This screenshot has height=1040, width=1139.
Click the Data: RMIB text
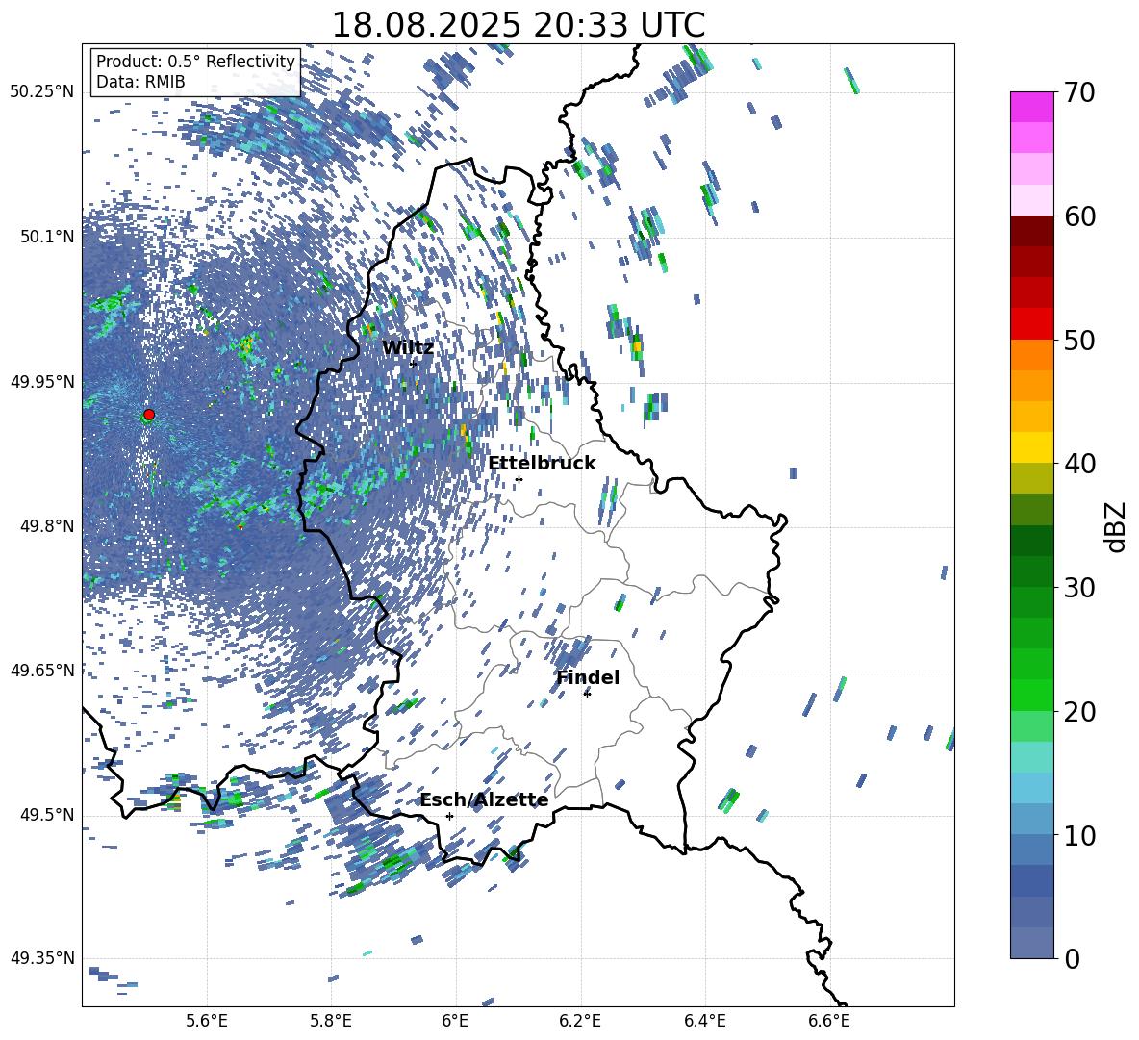click(140, 82)
